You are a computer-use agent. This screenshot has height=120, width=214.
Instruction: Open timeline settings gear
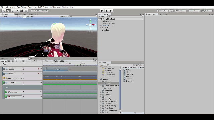pos(95,61)
